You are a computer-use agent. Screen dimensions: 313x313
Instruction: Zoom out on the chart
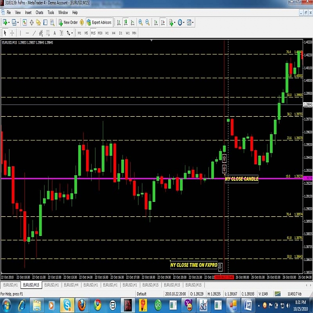(x=148, y=23)
